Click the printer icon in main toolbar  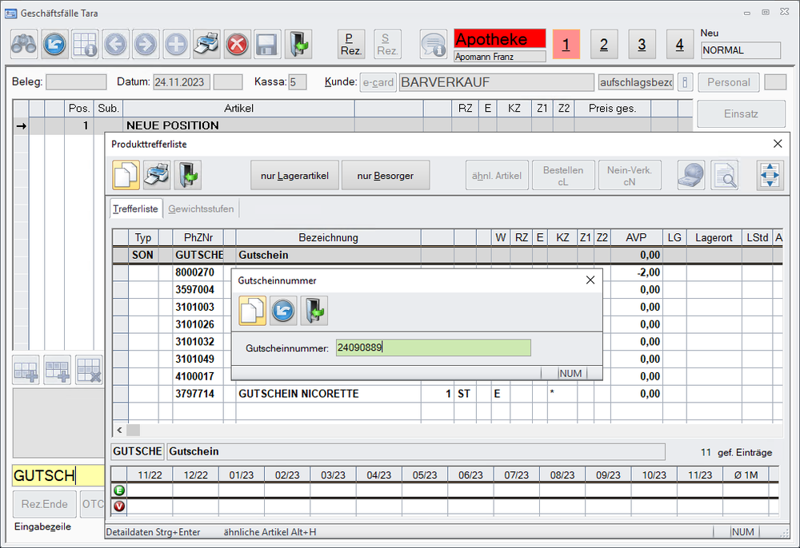coord(206,43)
